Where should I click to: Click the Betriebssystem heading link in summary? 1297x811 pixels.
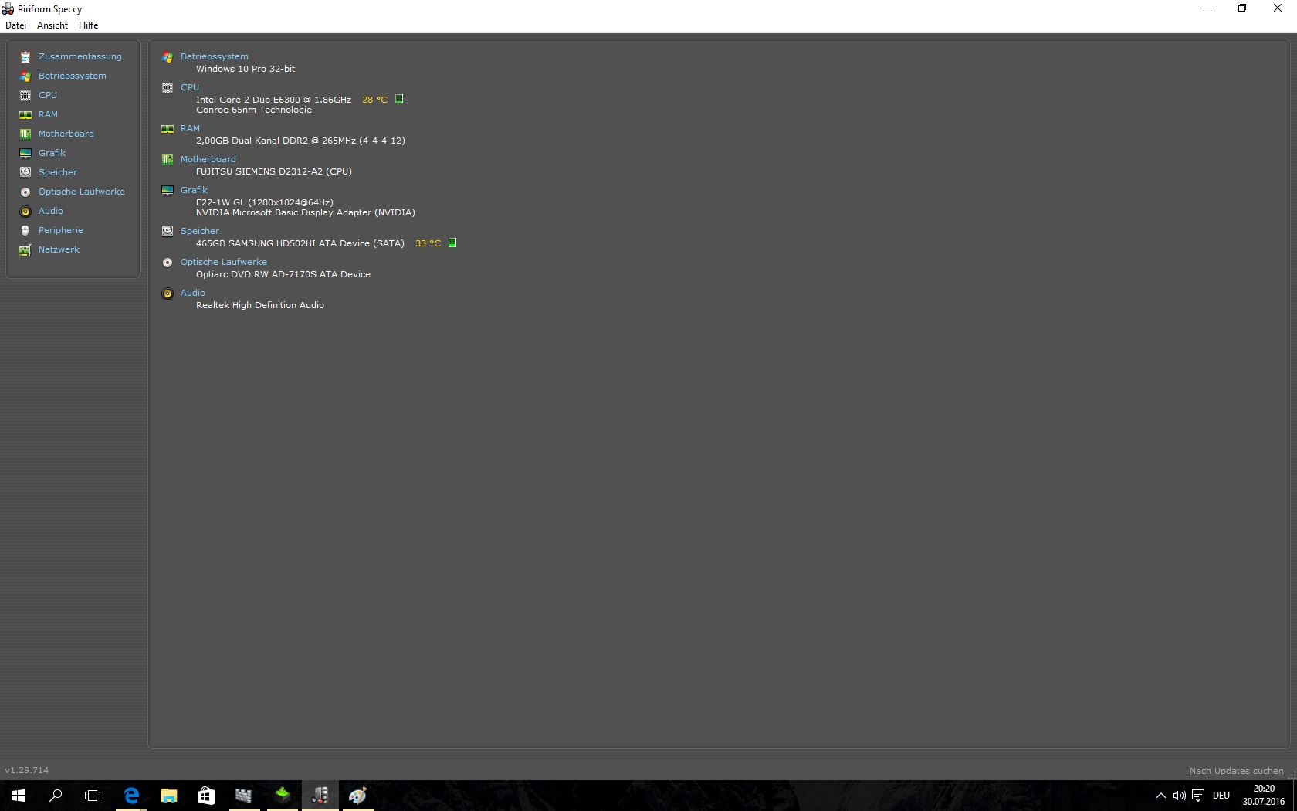(x=215, y=56)
